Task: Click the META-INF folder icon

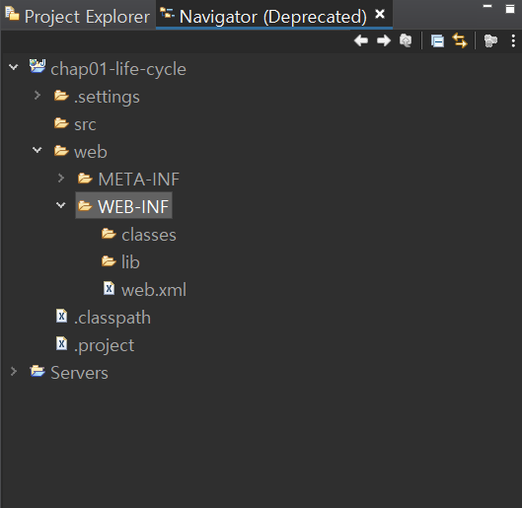Action: (x=85, y=179)
